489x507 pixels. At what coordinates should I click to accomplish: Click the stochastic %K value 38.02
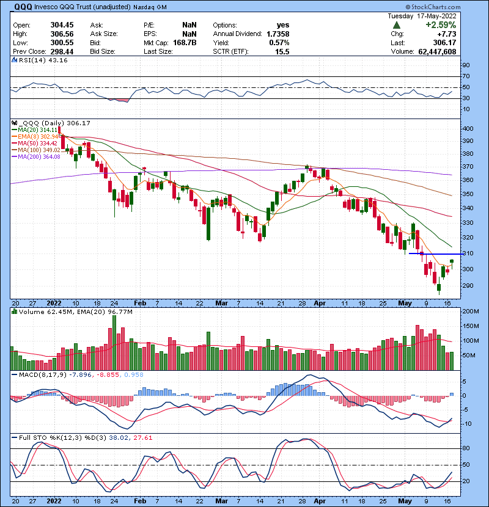tap(118, 438)
